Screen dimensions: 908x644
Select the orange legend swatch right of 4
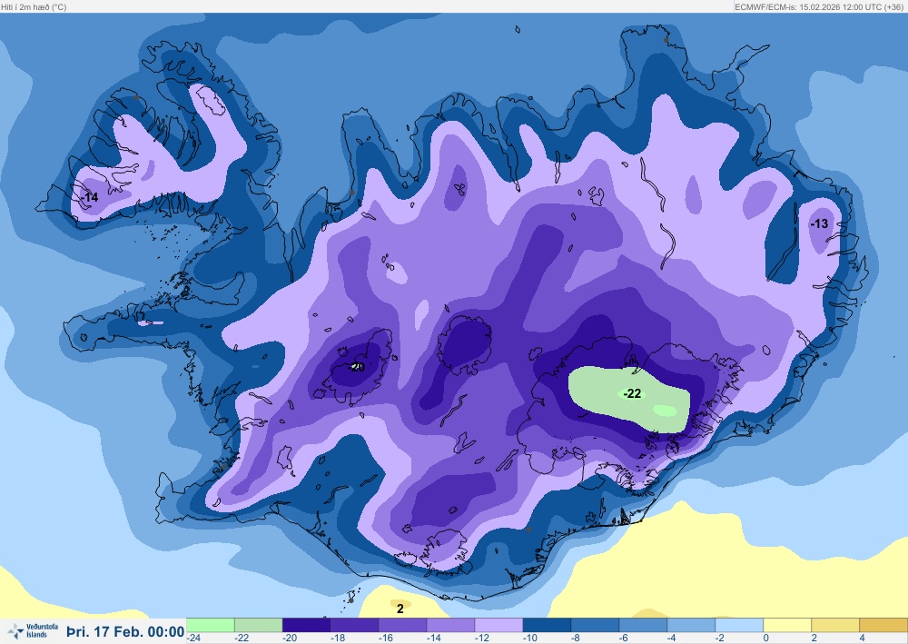click(x=883, y=625)
